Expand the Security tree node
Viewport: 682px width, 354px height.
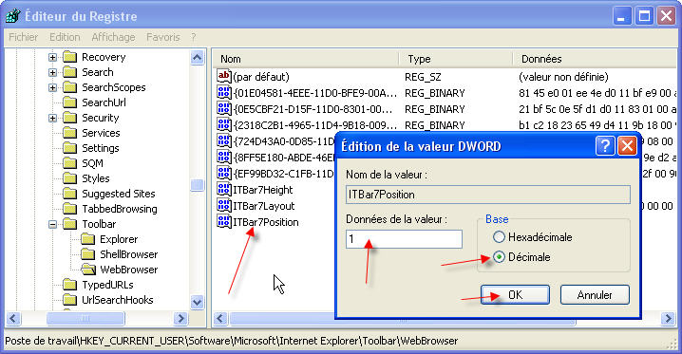point(52,118)
